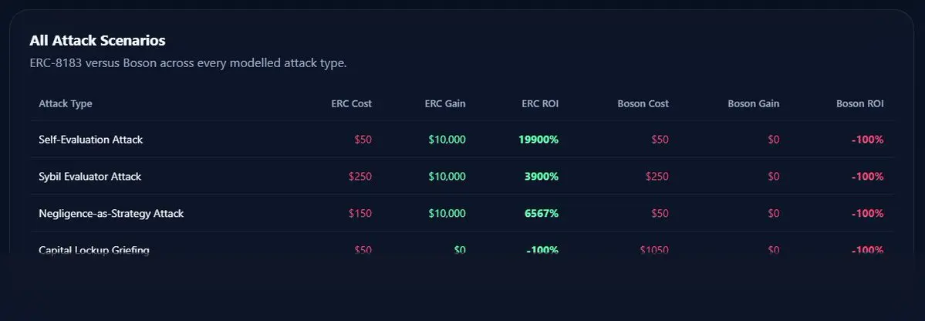Click the ERC Gain column header
The width and height of the screenshot is (925, 321).
(444, 103)
